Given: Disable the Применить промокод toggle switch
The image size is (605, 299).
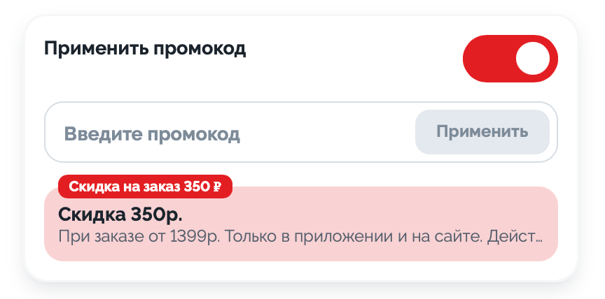Looking at the screenshot, I should (510, 59).
